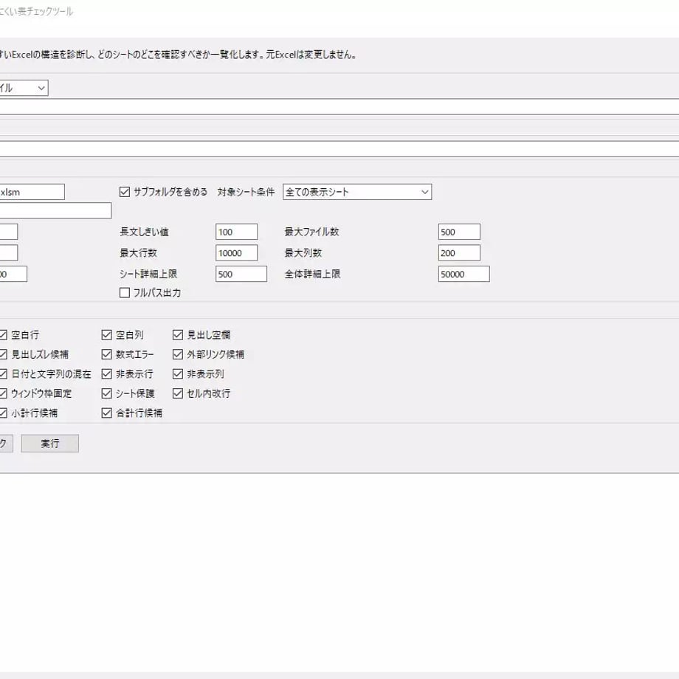Click the 最大行数 input field
This screenshot has width=679, height=679.
point(236,253)
